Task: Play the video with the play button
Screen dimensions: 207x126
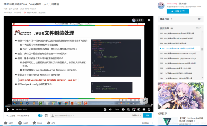Action: [8, 109]
